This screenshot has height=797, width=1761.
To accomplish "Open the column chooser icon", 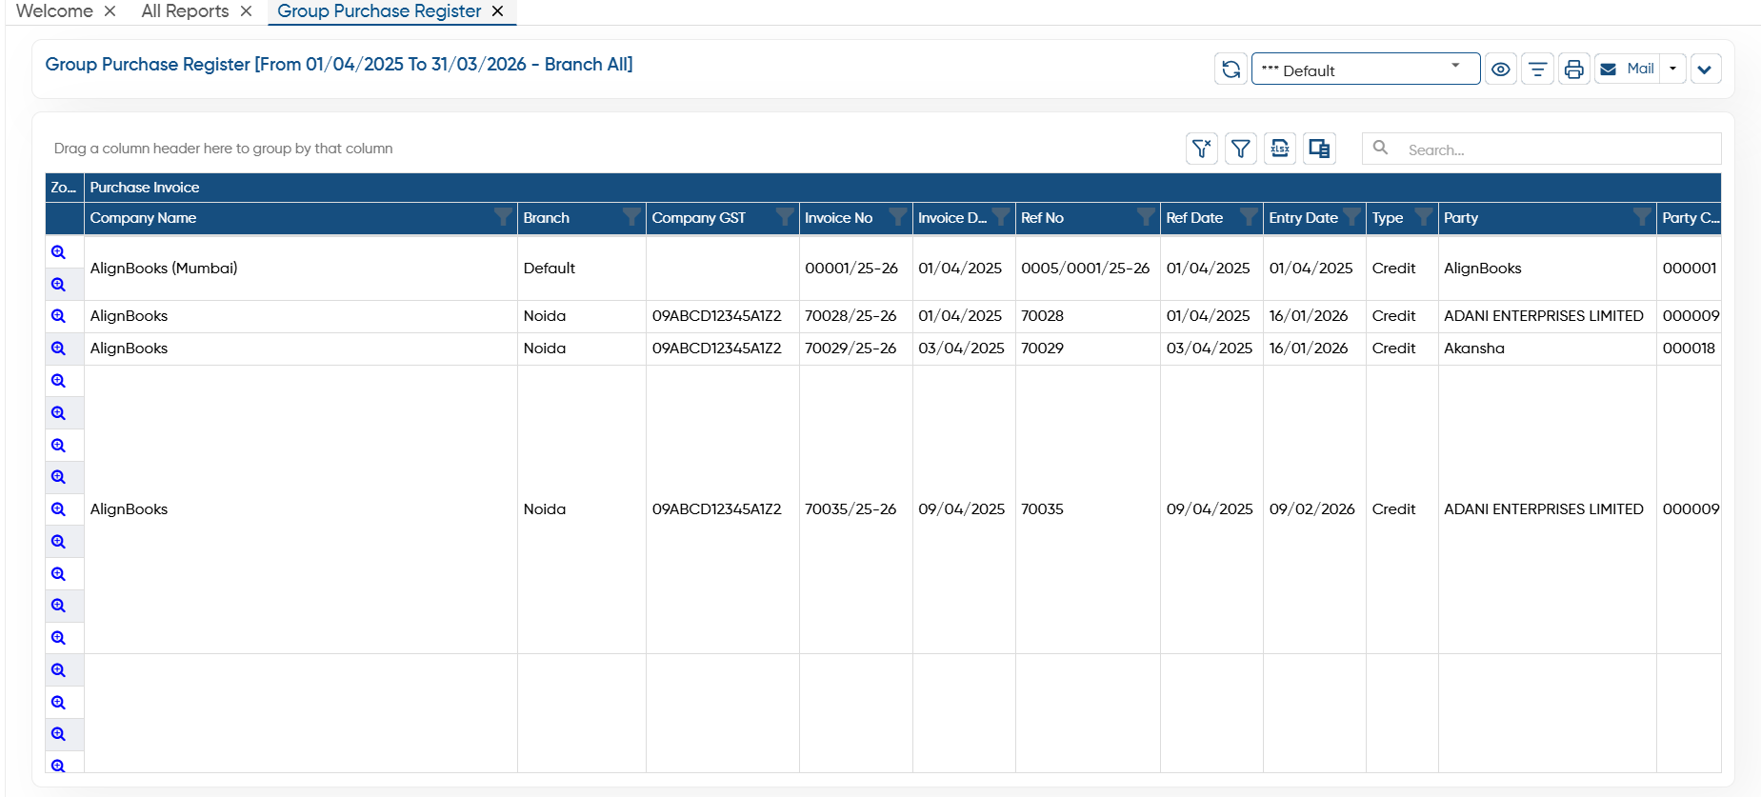I will pyautogui.click(x=1319, y=149).
